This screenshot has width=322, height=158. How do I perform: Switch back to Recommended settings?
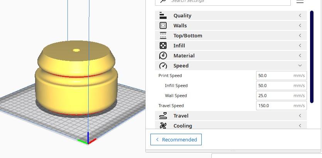(x=176, y=140)
